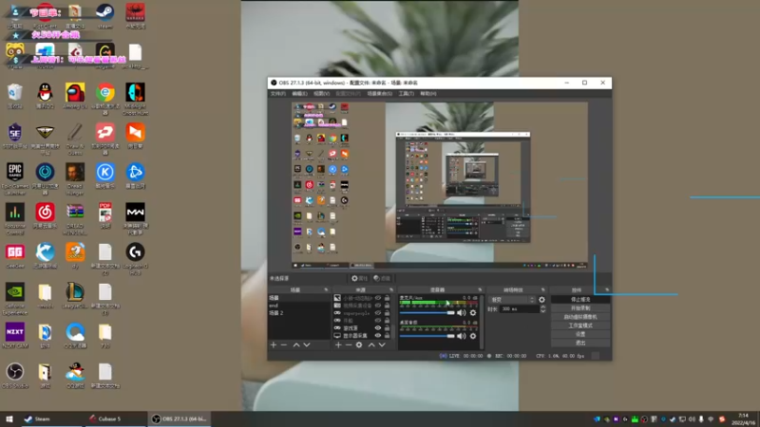This screenshot has width=760, height=427.
Task: Increase transition duration with the up stepper
Action: [542, 306]
